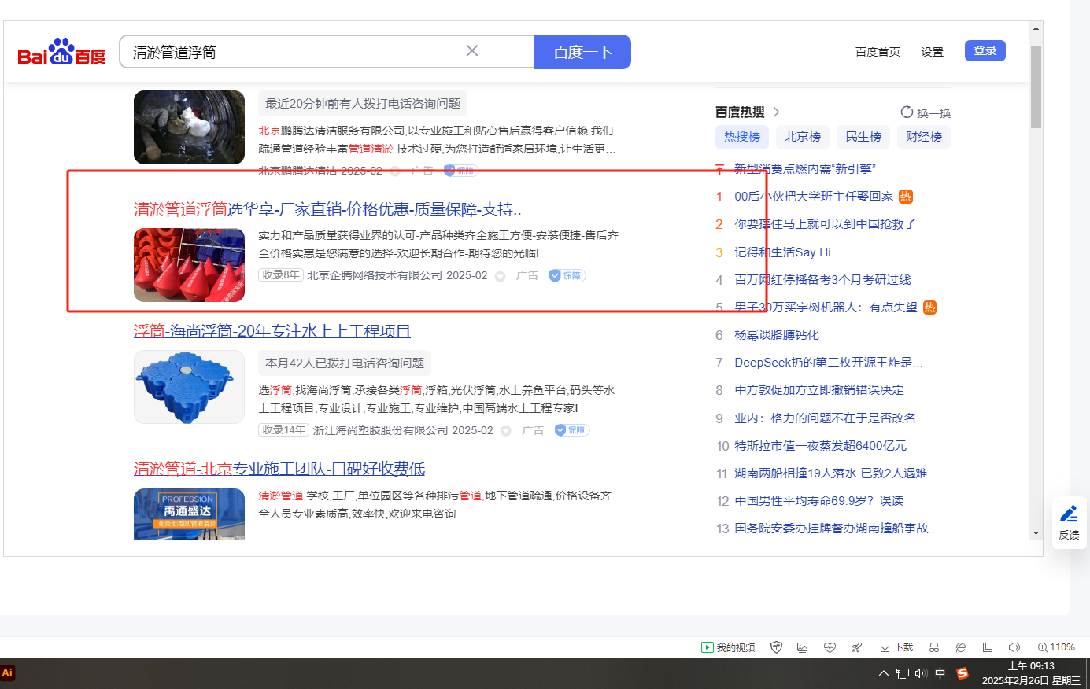
Task: Expand the hidden system tray icons chevron
Action: click(x=883, y=673)
